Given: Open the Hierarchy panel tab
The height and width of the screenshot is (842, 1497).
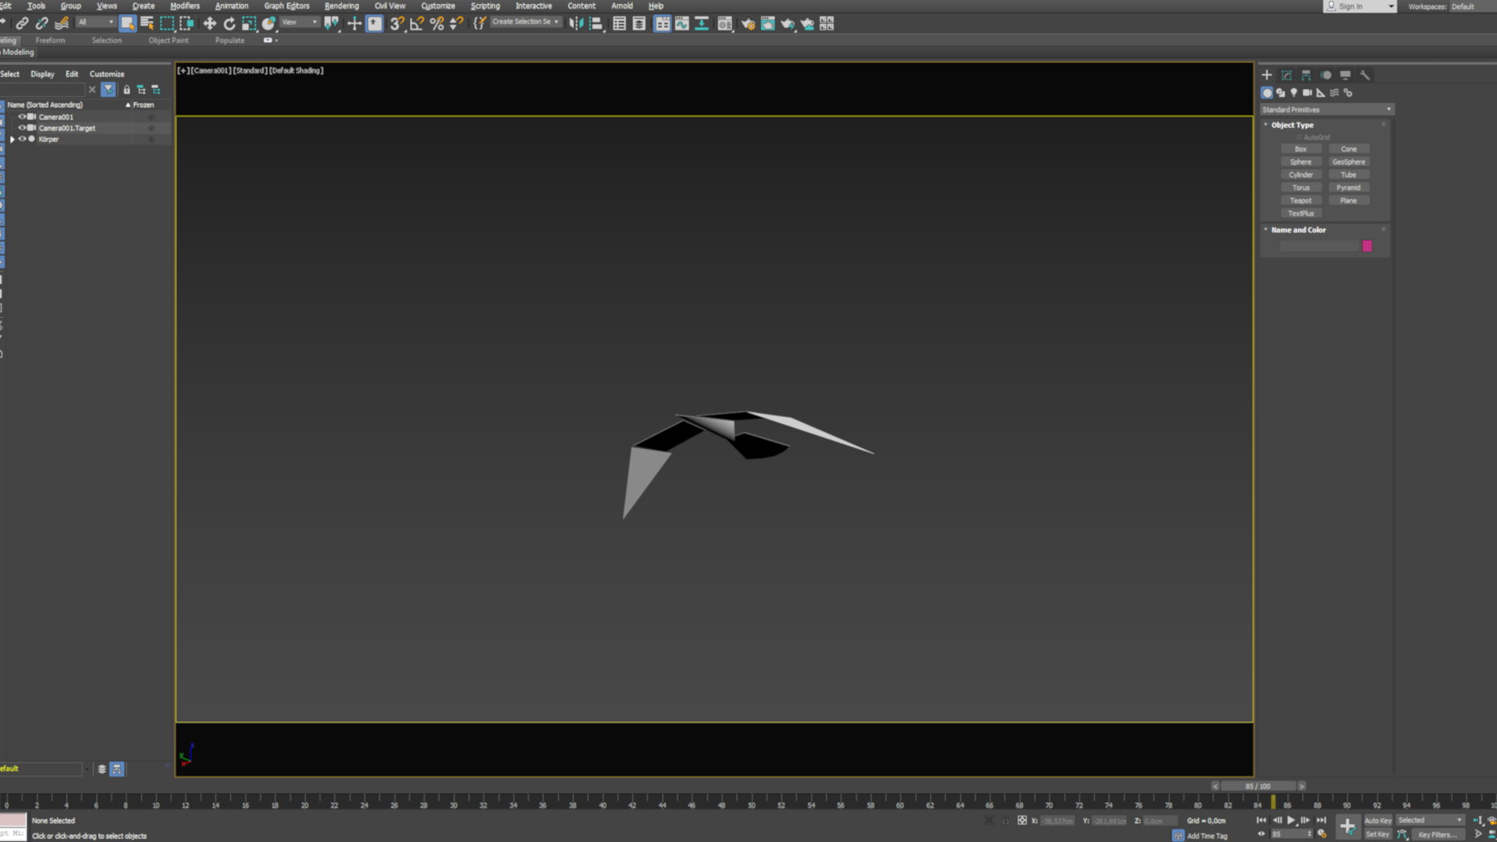Looking at the screenshot, I should [x=1306, y=75].
